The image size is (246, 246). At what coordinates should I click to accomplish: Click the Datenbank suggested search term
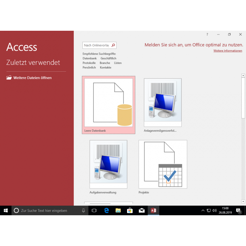(89, 58)
